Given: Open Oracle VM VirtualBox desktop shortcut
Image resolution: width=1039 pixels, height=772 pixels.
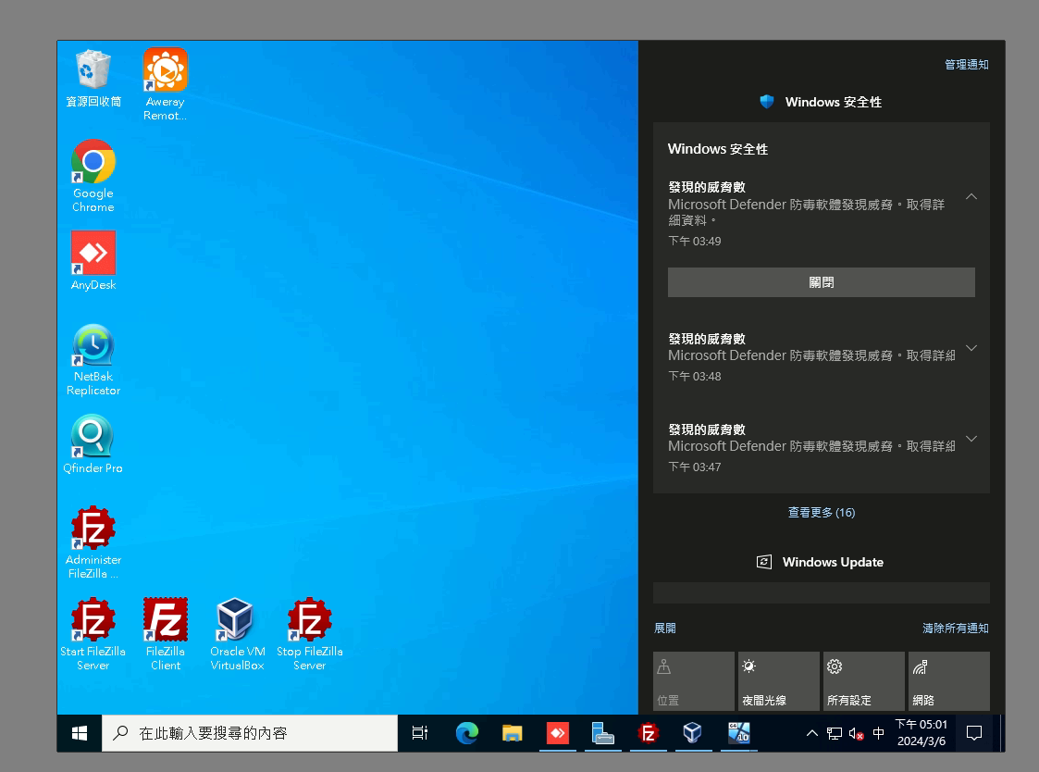Looking at the screenshot, I should tap(236, 620).
